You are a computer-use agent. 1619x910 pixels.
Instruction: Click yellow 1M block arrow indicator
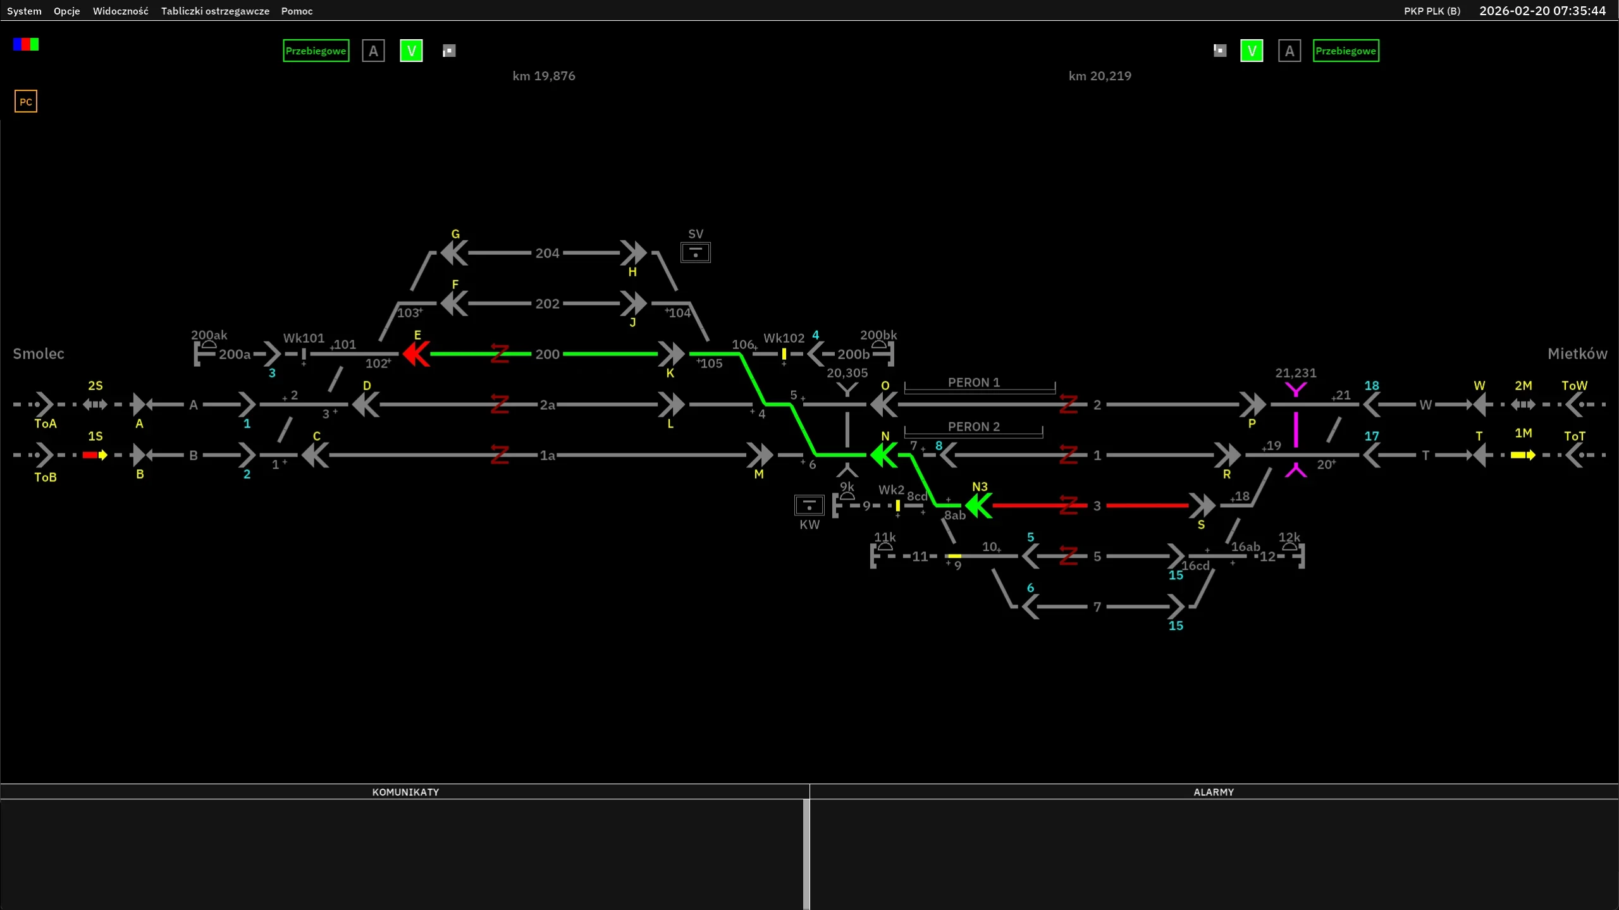tap(1522, 455)
